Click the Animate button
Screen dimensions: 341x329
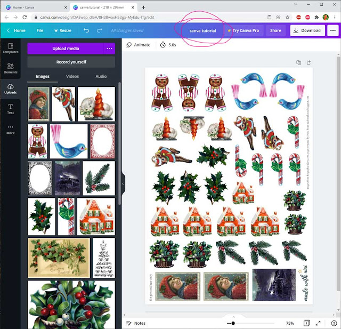pos(139,45)
